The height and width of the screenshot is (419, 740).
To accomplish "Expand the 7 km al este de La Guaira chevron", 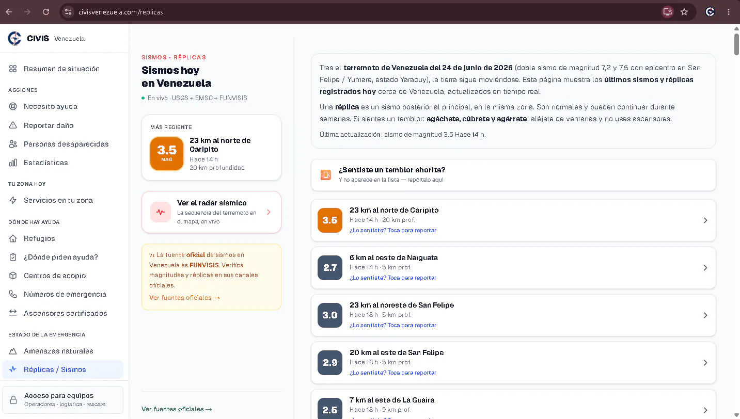I will [705, 410].
